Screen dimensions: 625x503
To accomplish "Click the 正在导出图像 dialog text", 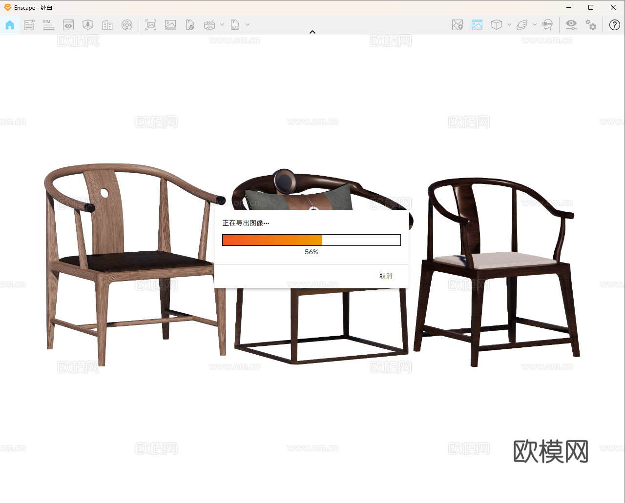I will (246, 223).
